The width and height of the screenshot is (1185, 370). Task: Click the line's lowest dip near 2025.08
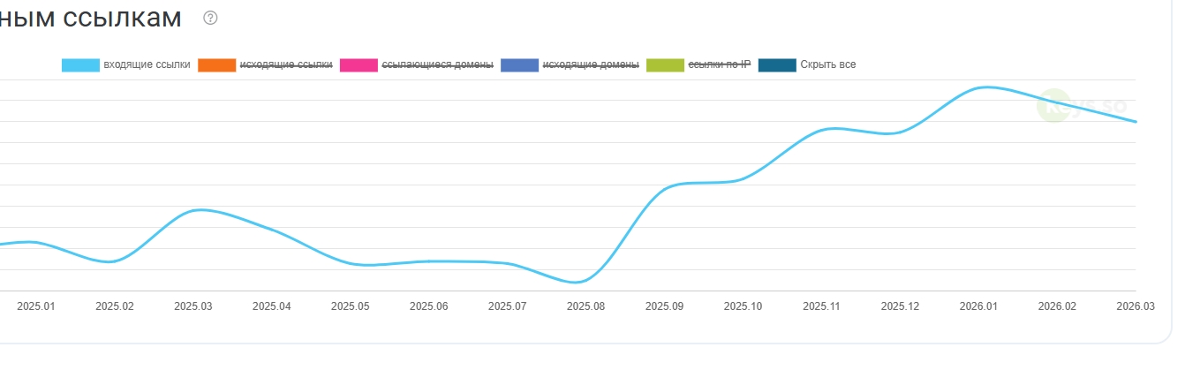point(576,283)
